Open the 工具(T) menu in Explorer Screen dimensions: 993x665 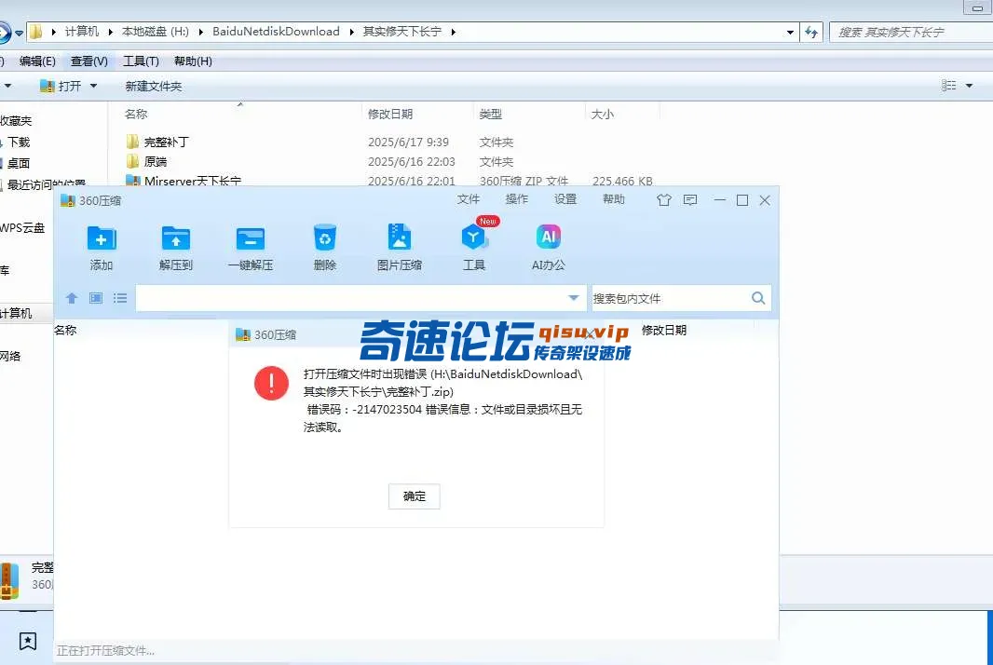point(141,61)
